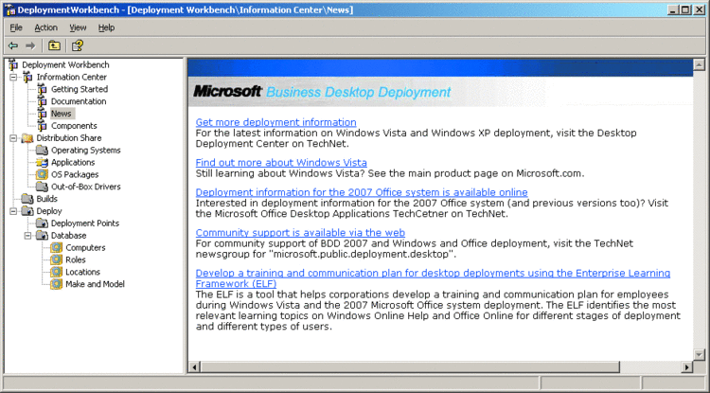Select the Builds tree label
The image size is (710, 393).
[46, 199]
